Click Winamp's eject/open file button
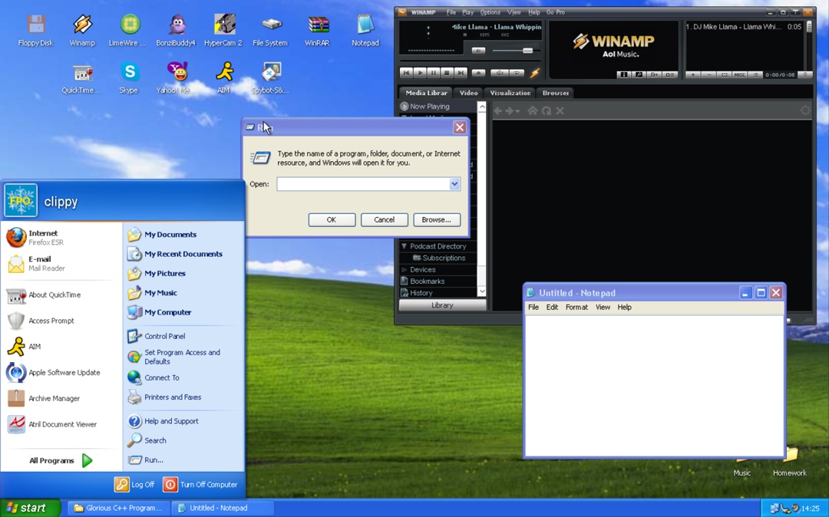The width and height of the screenshot is (829, 517). coord(478,73)
